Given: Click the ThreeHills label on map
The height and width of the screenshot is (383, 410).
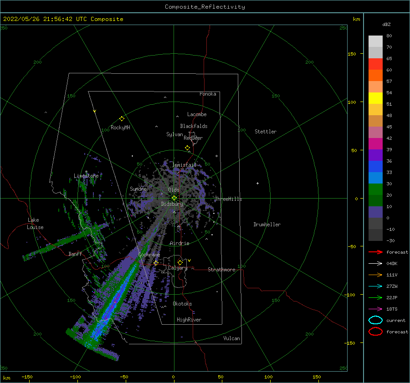Looking at the screenshot, I should pos(228,199).
